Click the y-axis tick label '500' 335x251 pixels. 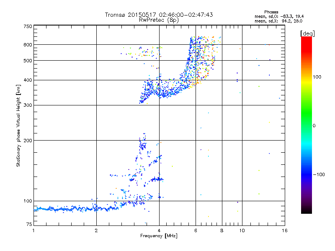click(x=28, y=61)
